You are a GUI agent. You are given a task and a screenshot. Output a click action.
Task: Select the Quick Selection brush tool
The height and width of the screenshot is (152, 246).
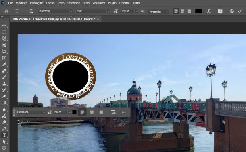[4, 39]
